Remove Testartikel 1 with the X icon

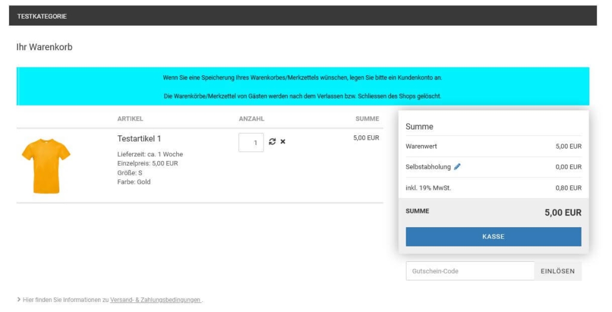283,142
